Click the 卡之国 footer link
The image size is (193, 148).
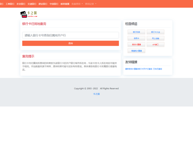pyautogui.click(x=96, y=94)
